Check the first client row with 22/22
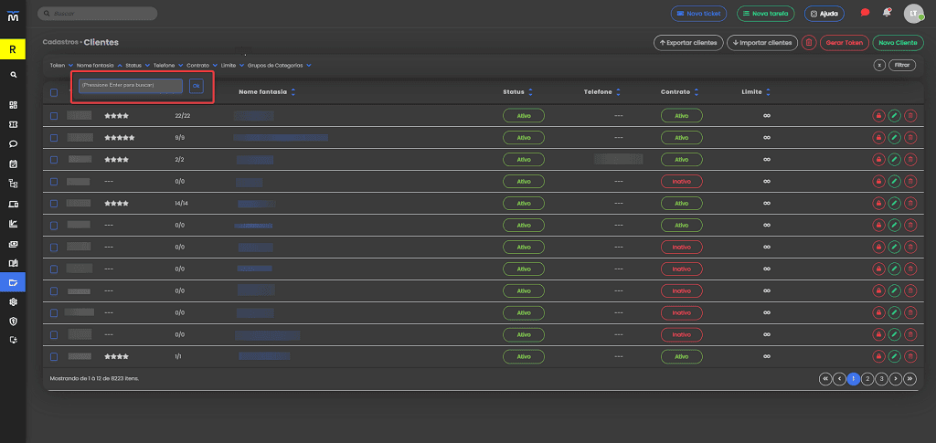 point(54,116)
